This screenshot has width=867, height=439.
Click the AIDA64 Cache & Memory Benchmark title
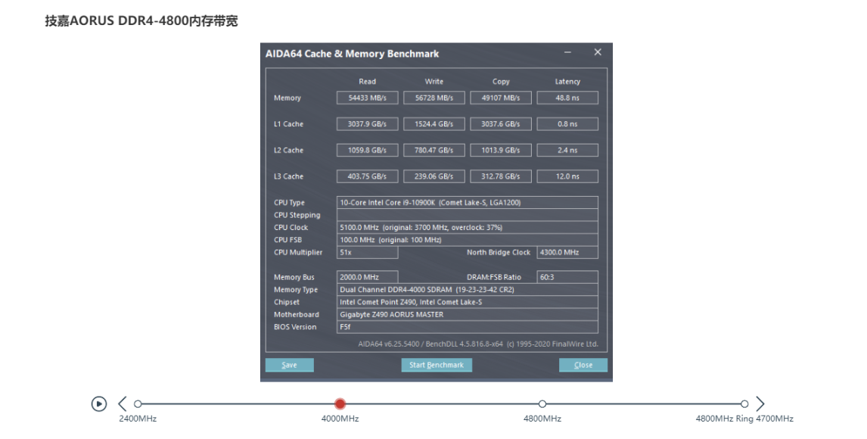coord(353,54)
